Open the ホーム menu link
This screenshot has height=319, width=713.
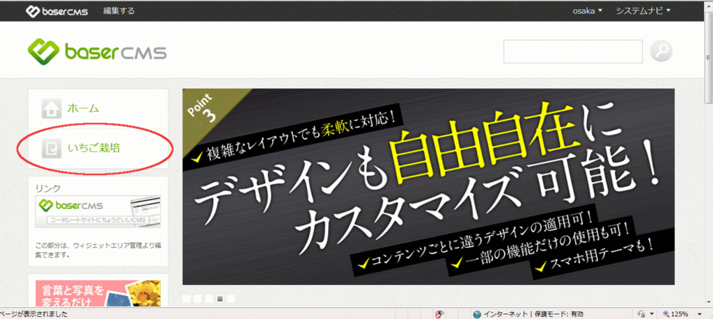84,108
